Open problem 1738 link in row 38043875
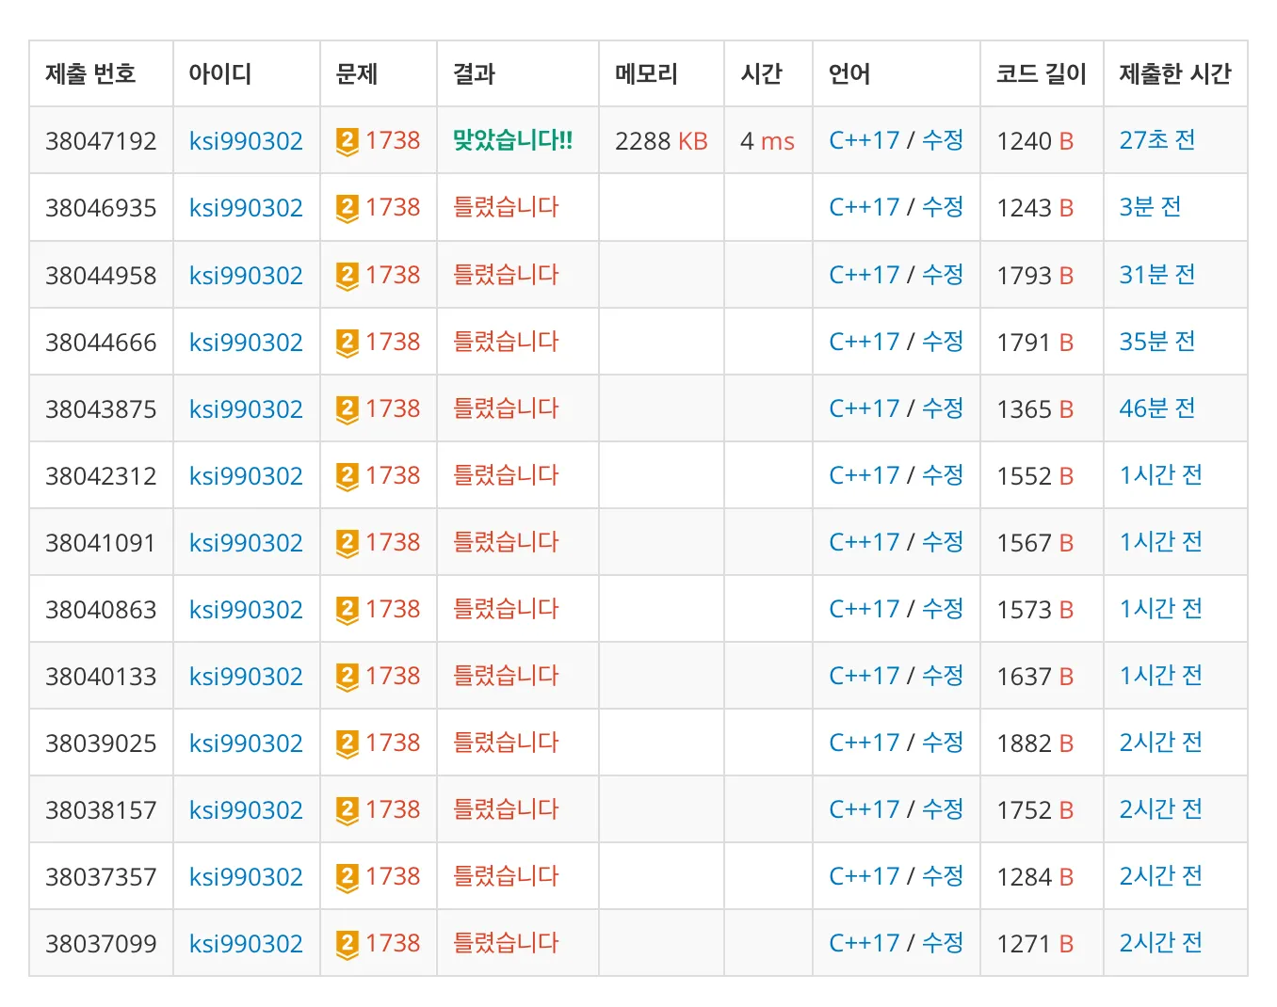The image size is (1277, 1007). pos(393,409)
